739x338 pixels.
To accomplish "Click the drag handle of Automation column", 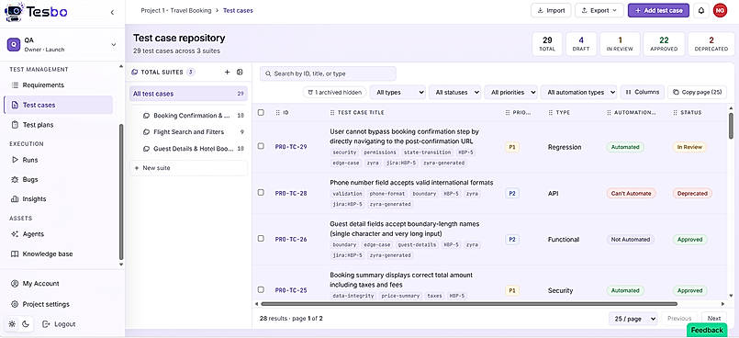I will tap(609, 113).
